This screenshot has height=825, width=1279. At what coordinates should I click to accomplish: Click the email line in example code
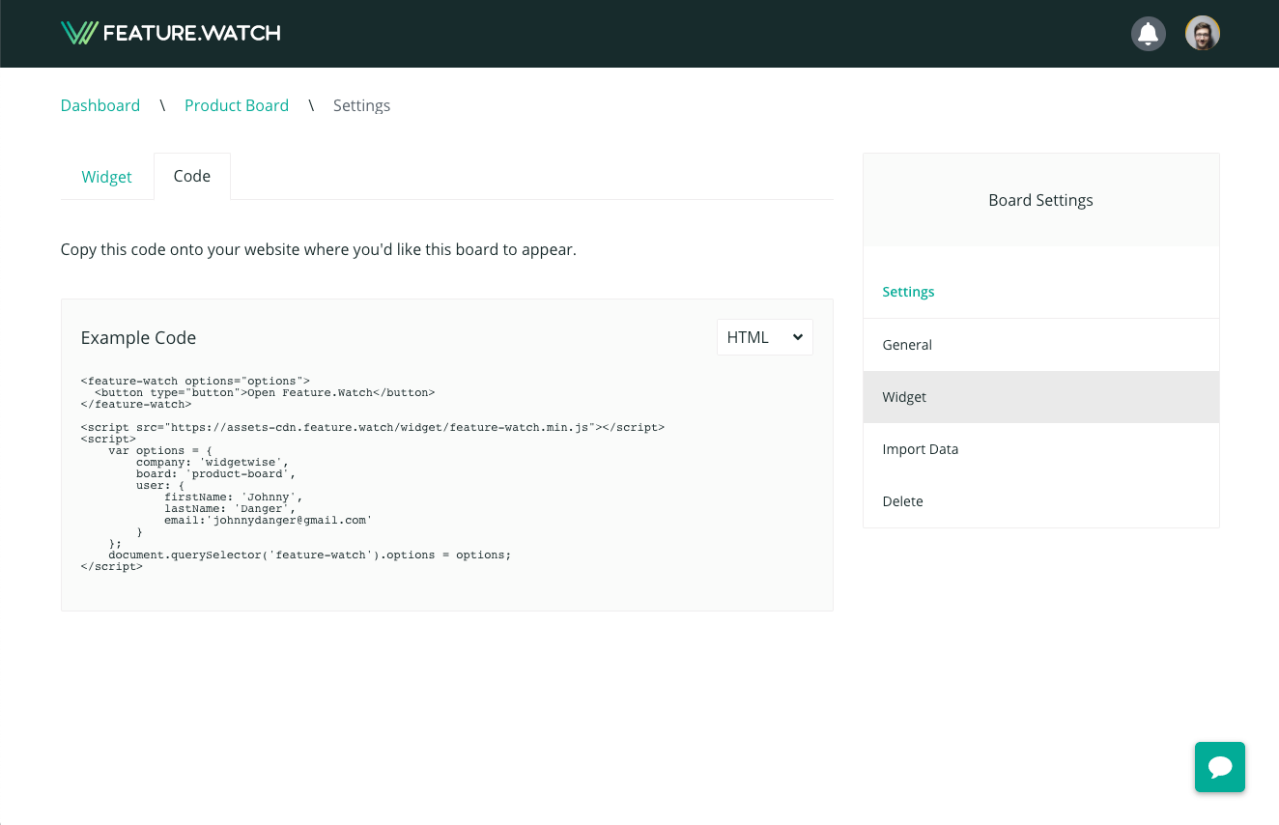click(x=267, y=520)
